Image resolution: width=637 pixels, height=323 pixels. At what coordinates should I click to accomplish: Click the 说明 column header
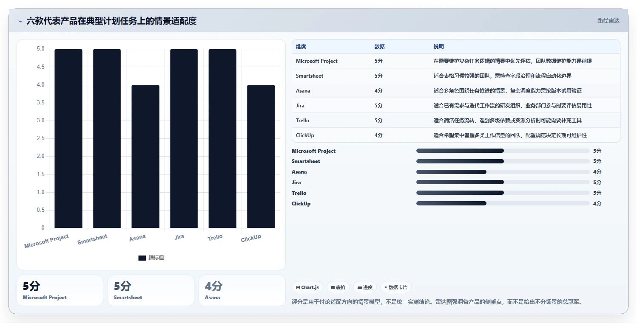coord(439,47)
